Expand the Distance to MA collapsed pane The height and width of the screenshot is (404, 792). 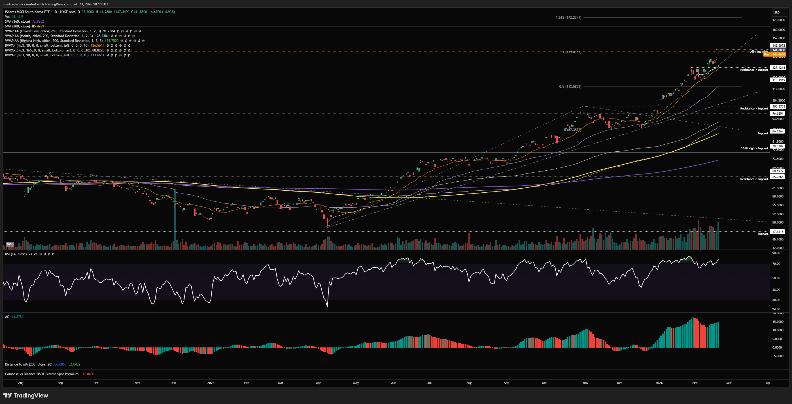coord(28,364)
